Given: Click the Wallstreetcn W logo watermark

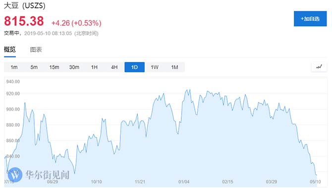Looking at the screenshot, I should click(15, 175).
